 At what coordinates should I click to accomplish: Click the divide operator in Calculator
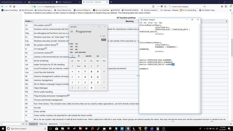104,66
